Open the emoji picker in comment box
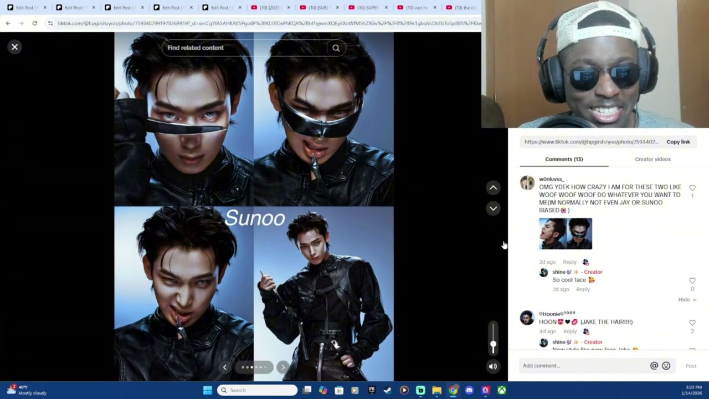 coord(666,366)
